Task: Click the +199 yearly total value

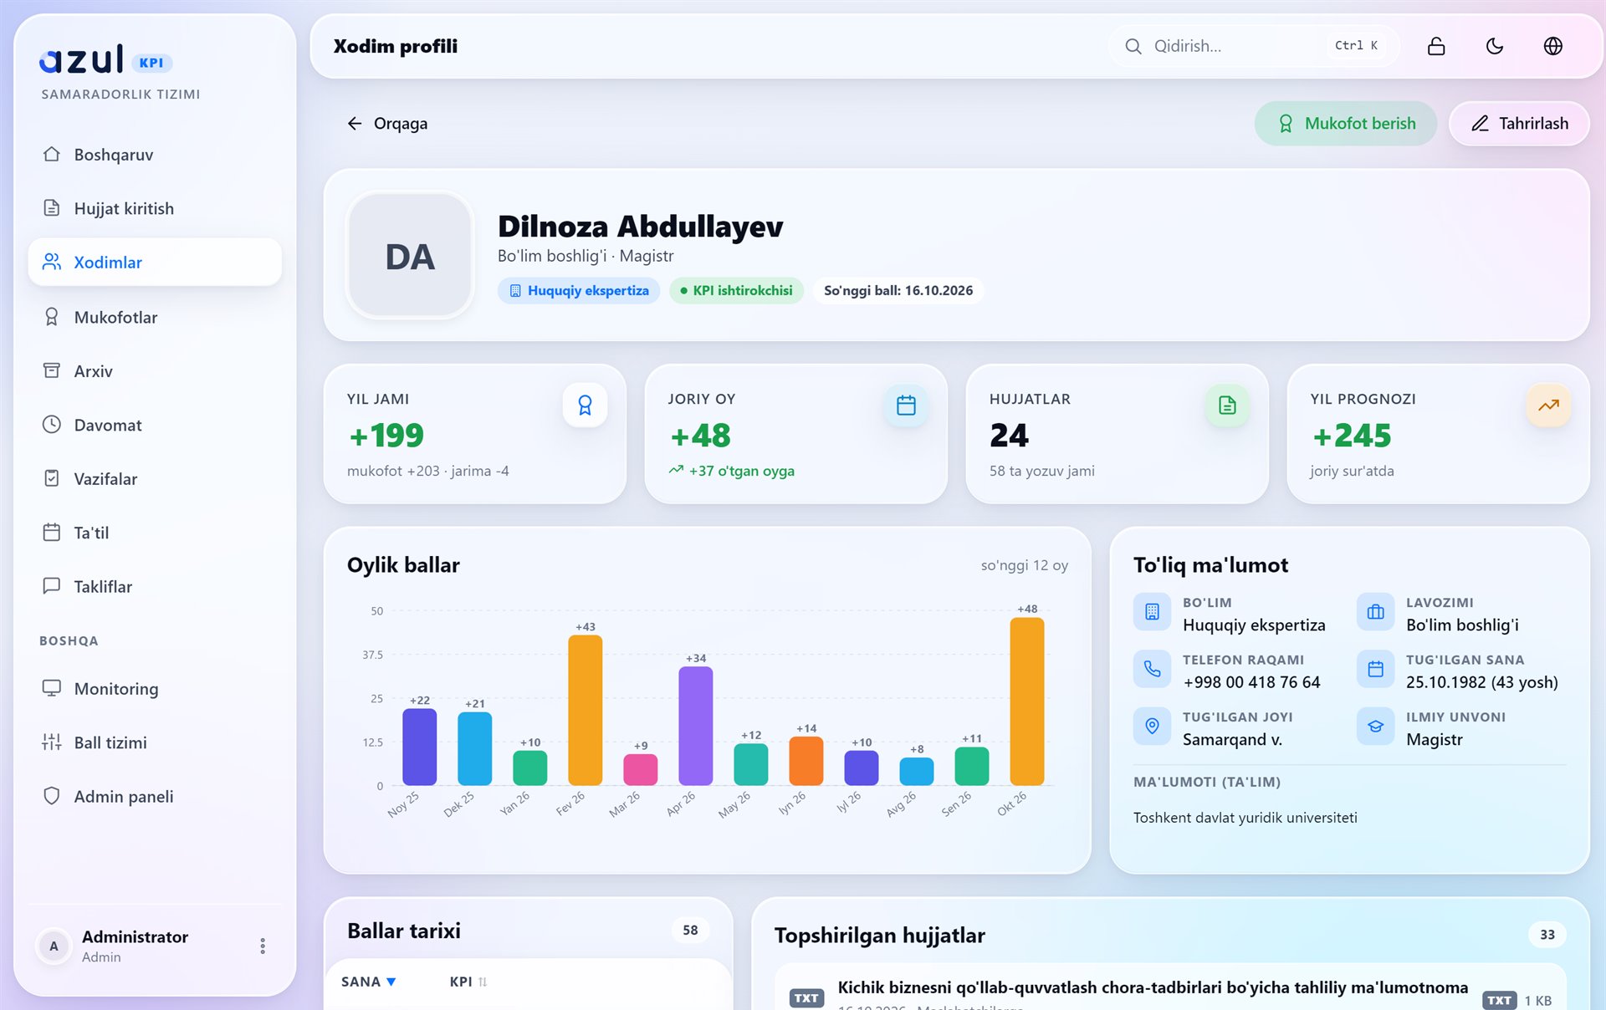Action: point(386,436)
